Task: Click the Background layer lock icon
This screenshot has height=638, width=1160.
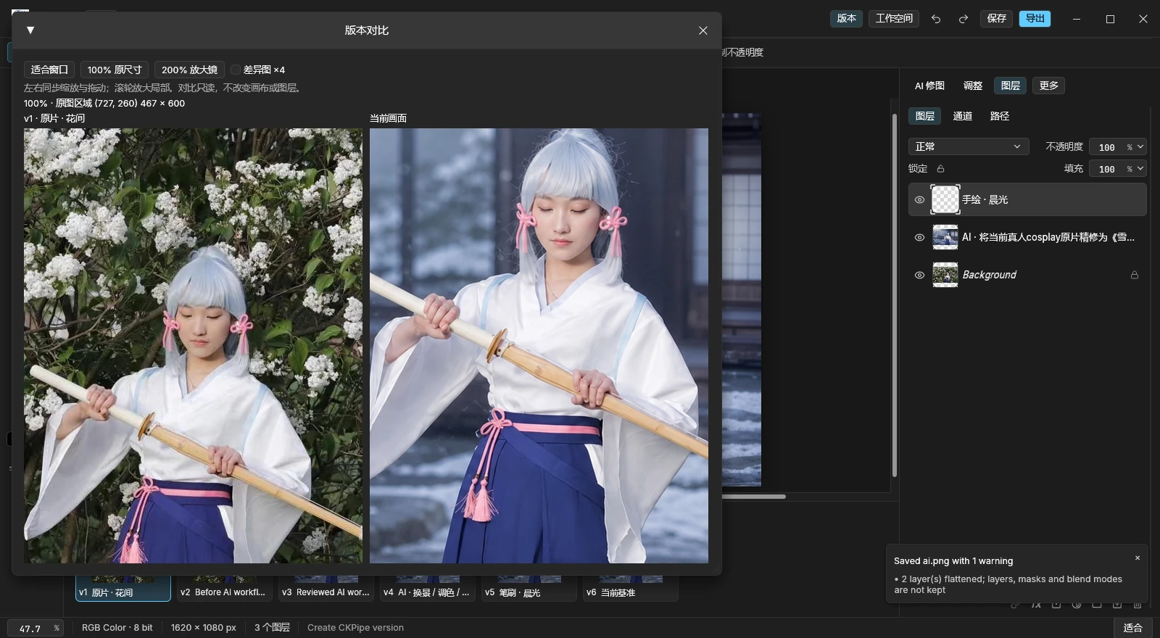Action: coord(1135,275)
